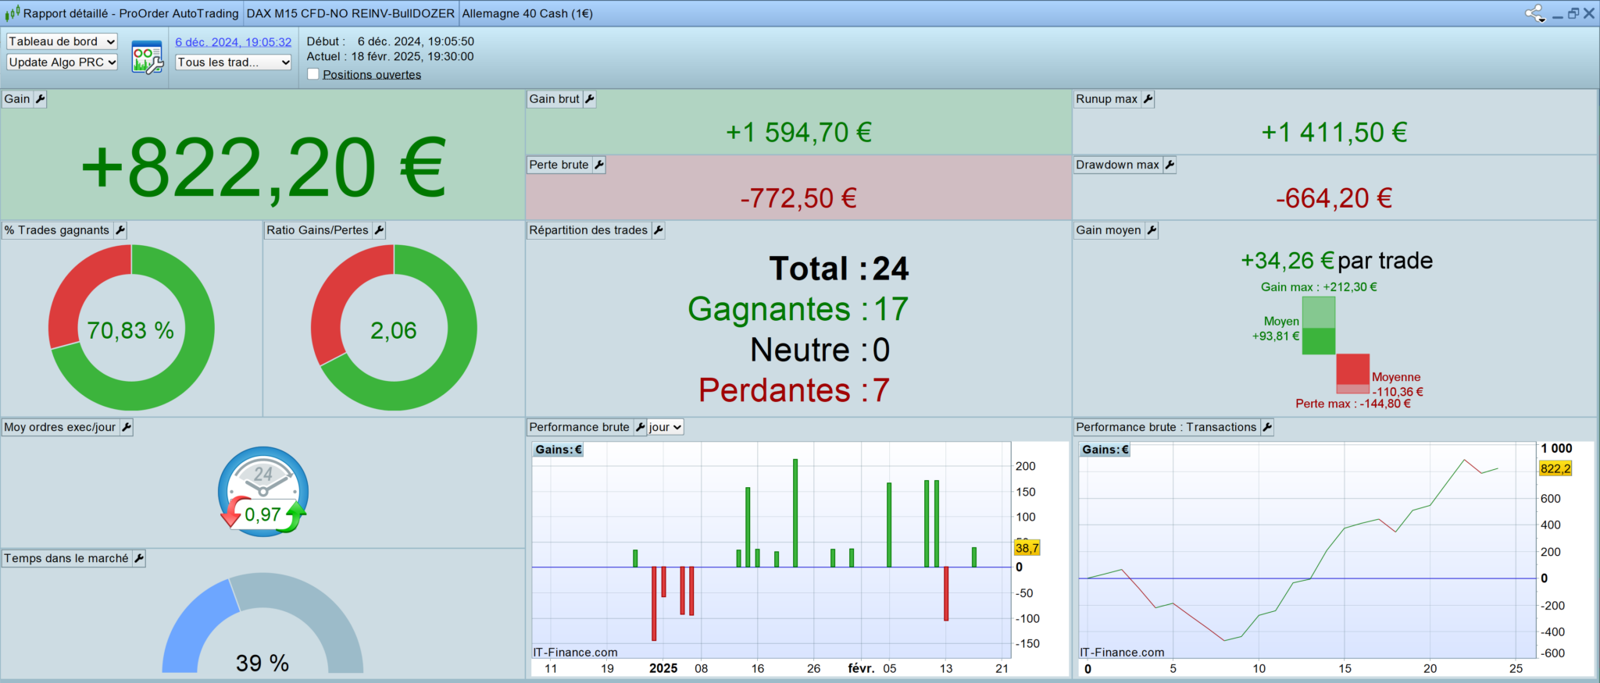Configure Drawdown max via its wrench icon
This screenshot has height=683, width=1600.
(1170, 165)
